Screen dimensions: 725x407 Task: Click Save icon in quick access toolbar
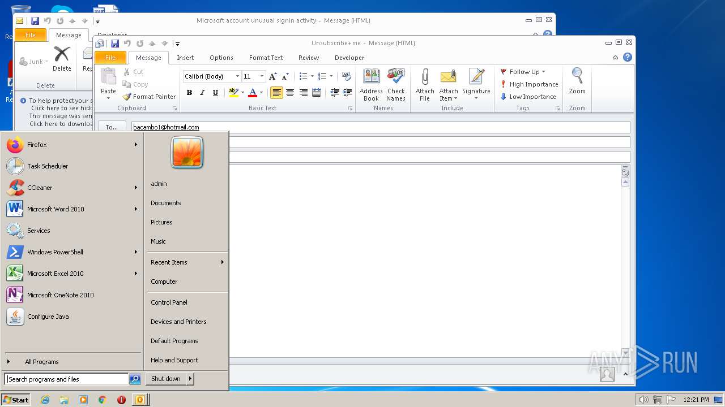point(115,44)
